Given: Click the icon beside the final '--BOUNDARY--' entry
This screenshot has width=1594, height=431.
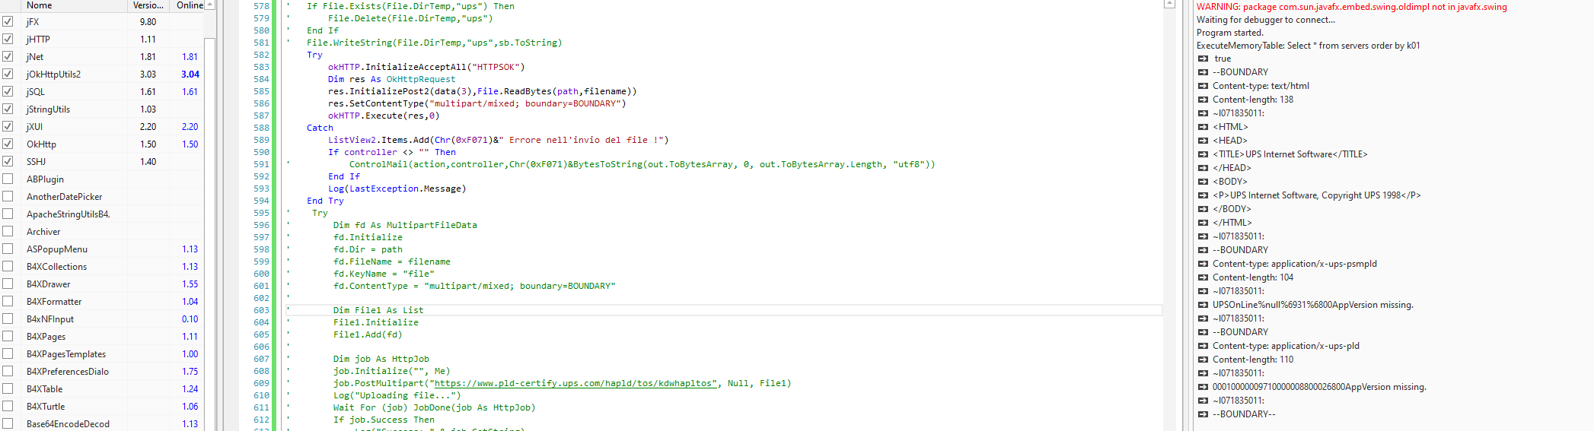Looking at the screenshot, I should tap(1203, 414).
